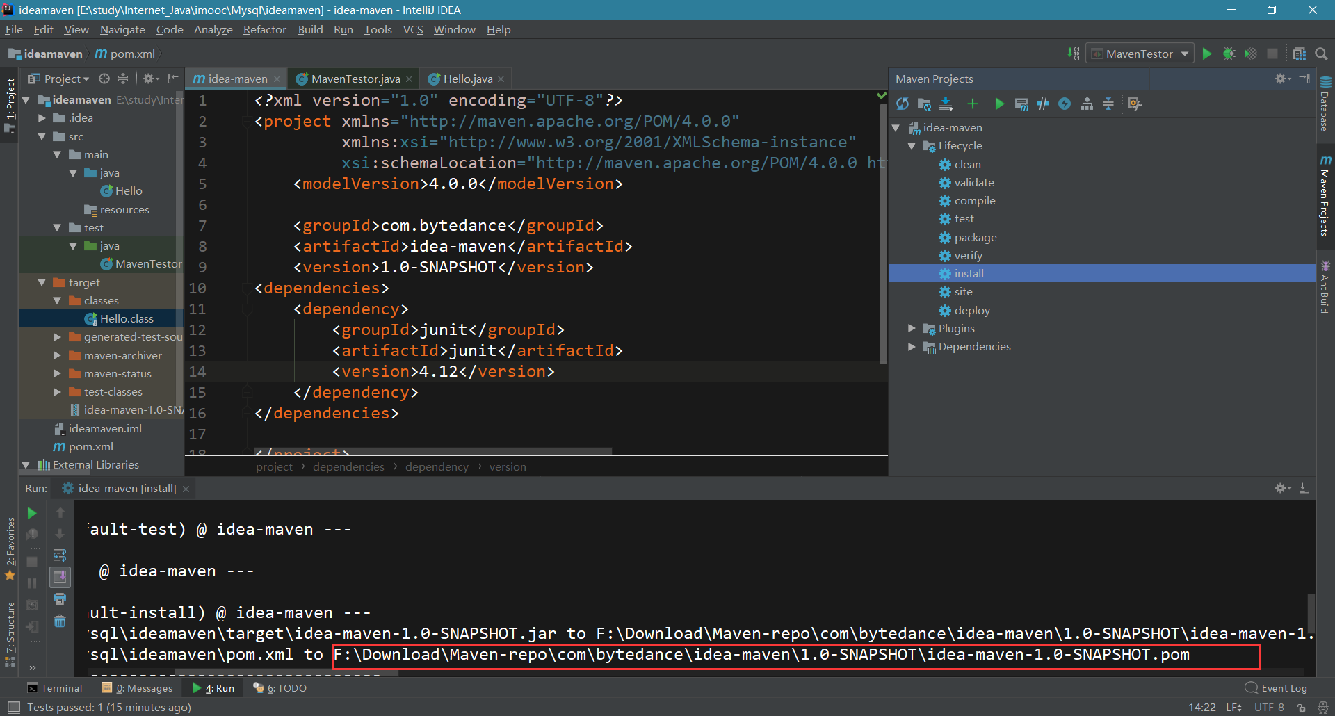Toggle tool window bars icon in status bar
Viewport: 1335px width, 716px height.
(13, 707)
